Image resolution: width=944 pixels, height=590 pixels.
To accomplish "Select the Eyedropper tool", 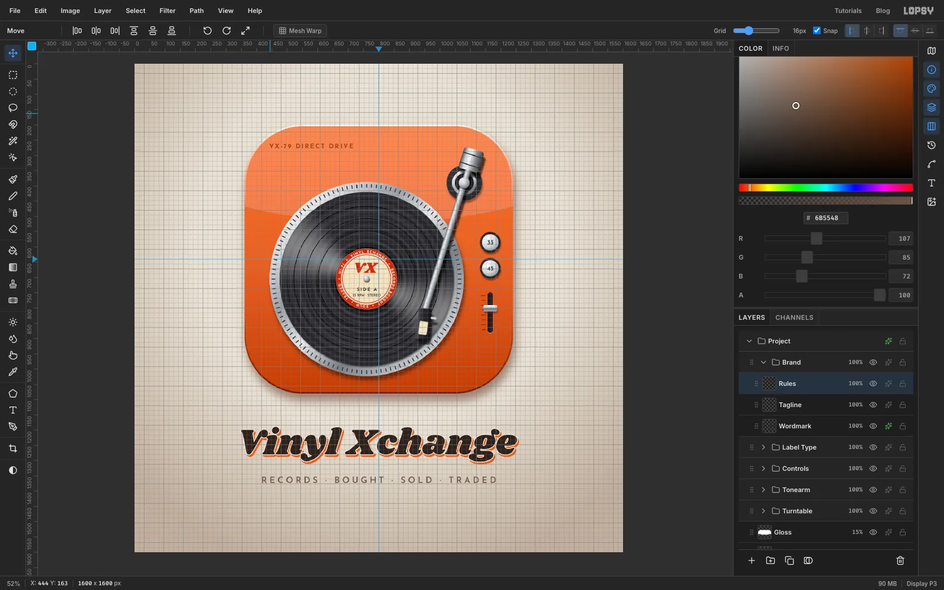I will [13, 372].
